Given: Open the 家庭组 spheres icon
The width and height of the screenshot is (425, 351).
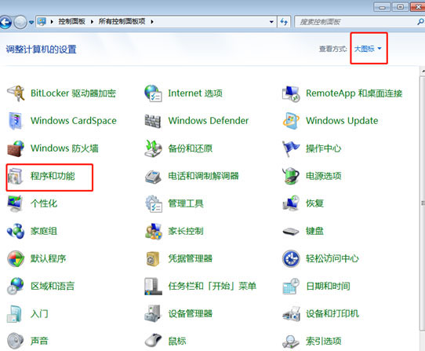Looking at the screenshot, I should tap(16, 232).
